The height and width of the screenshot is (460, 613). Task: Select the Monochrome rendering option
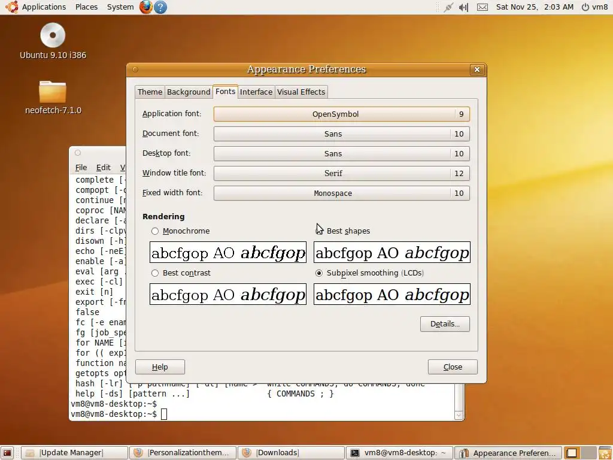pyautogui.click(x=155, y=231)
